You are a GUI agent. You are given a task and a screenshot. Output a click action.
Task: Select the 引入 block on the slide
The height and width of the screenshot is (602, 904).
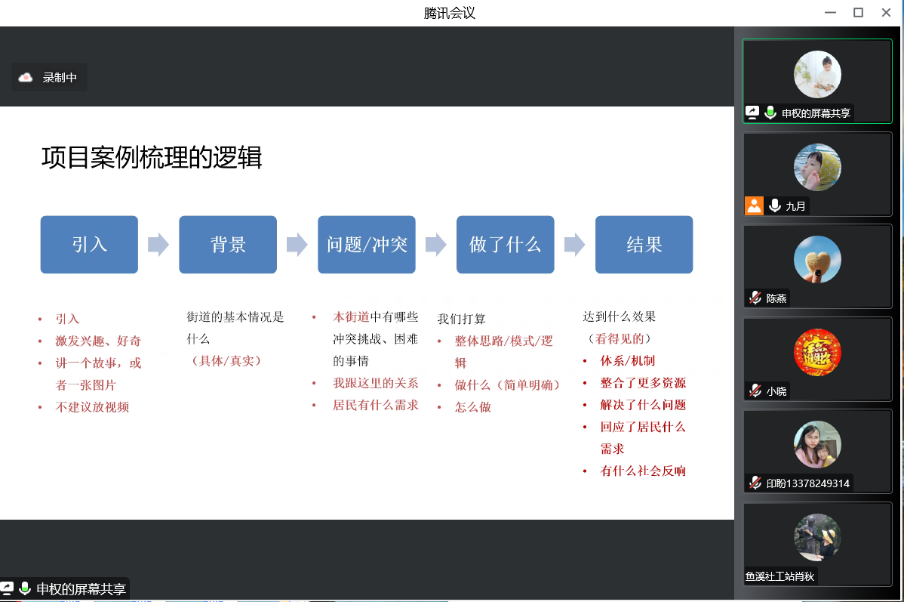click(89, 245)
